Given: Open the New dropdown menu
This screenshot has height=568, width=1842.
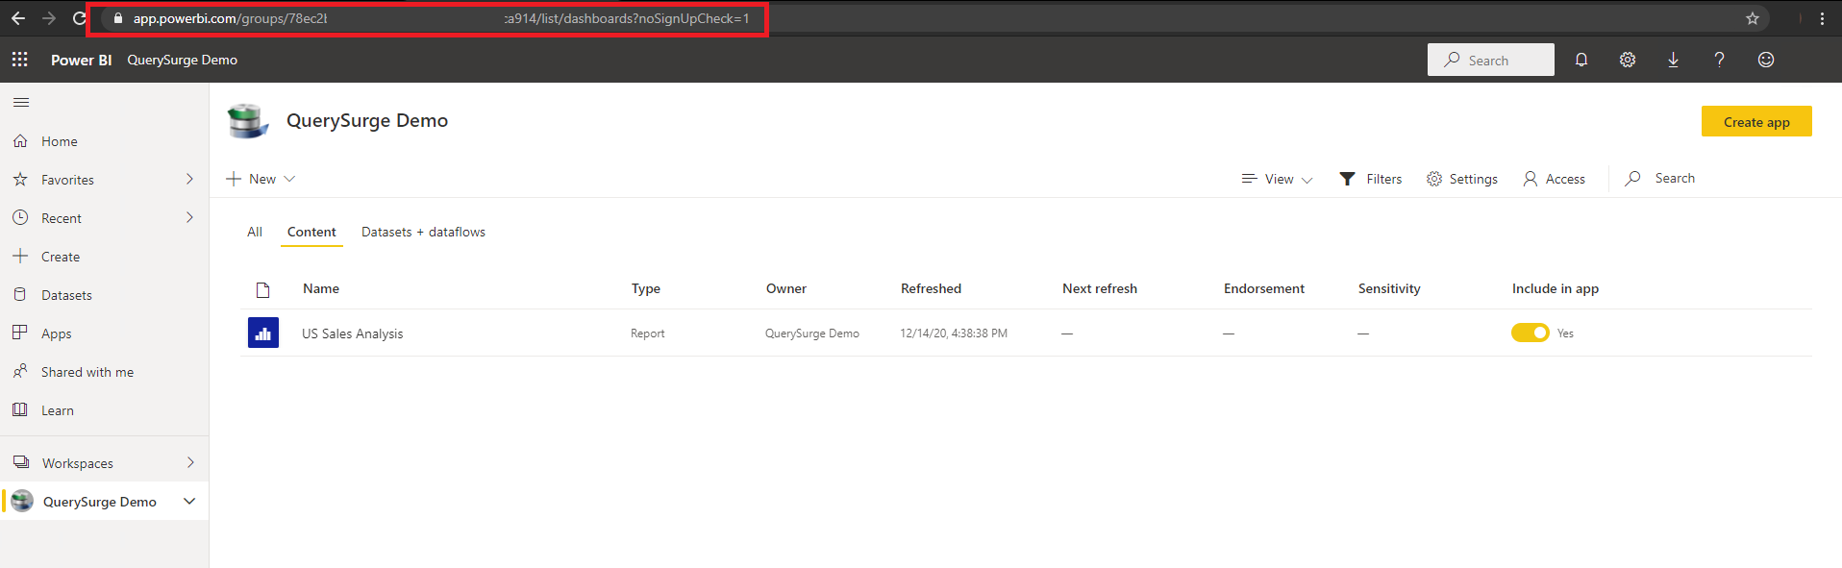Looking at the screenshot, I should click(261, 179).
